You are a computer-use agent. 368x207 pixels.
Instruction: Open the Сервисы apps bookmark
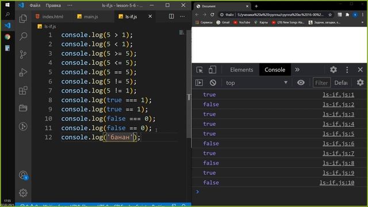click(204, 22)
